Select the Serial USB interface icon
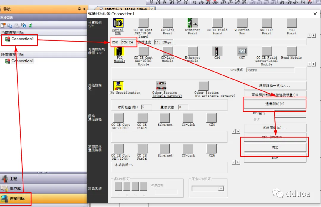 pos(118,23)
